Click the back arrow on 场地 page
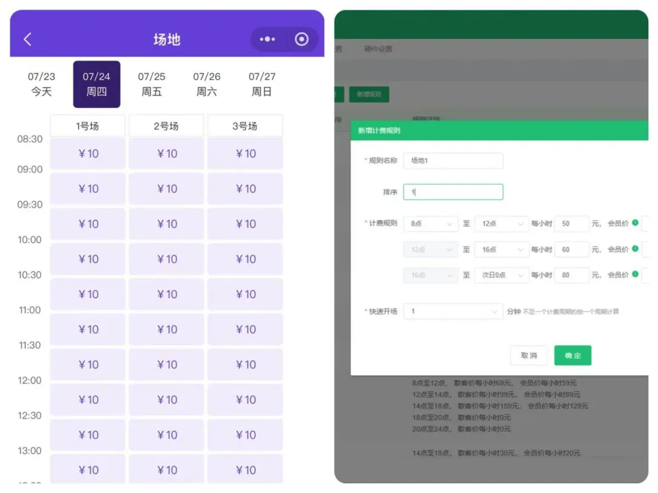The image size is (658, 493). [x=26, y=38]
